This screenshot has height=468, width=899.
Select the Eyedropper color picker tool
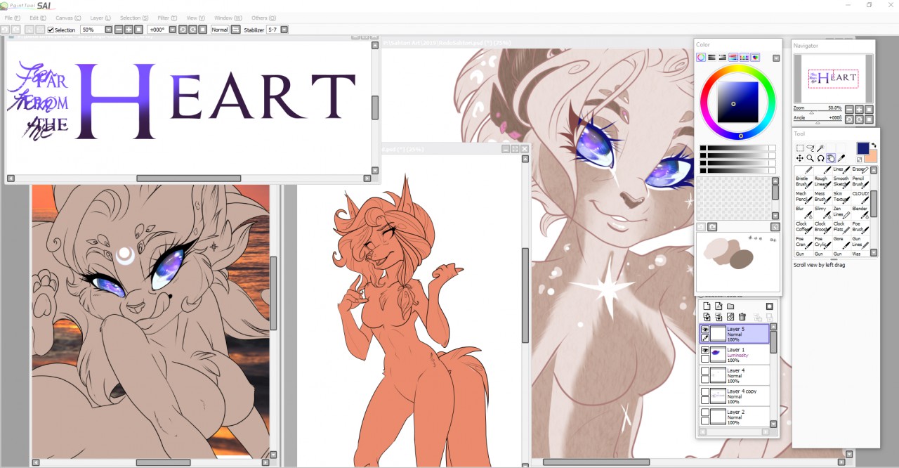coord(841,158)
